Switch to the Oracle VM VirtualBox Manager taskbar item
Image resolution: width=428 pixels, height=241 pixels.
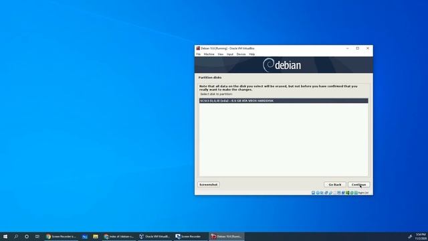click(154, 236)
